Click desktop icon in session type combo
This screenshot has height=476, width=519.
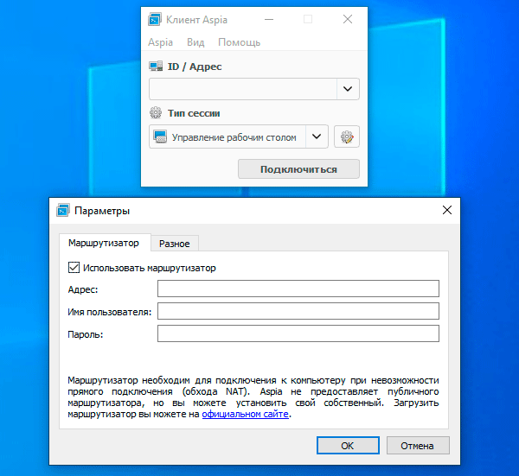tap(160, 136)
